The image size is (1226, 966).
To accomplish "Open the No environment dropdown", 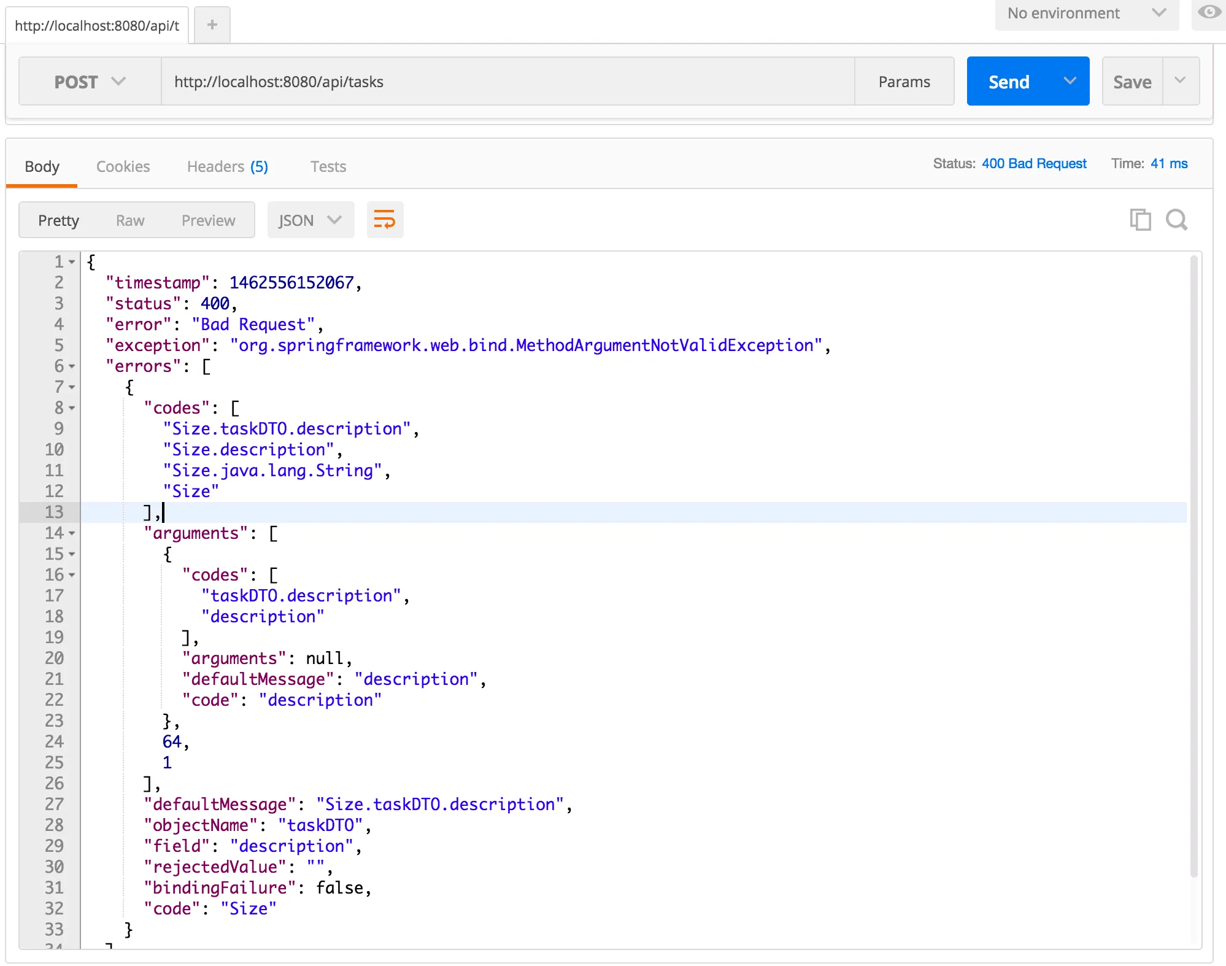I will [1086, 13].
